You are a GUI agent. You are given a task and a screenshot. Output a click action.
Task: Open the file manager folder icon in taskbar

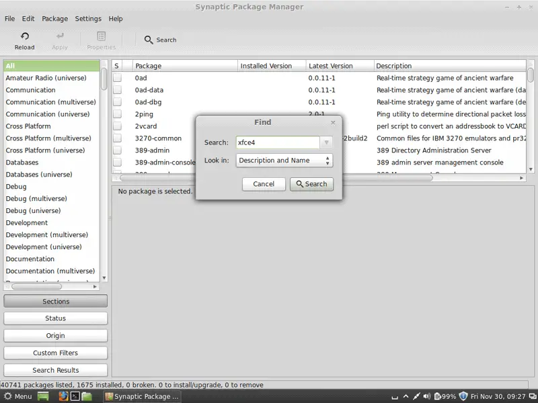pos(87,396)
